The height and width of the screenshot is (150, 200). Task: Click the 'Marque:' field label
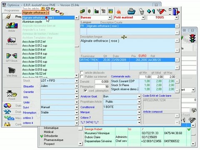(x=85, y=112)
